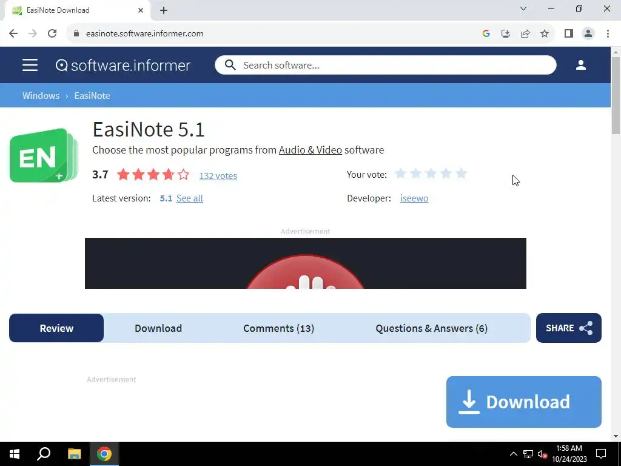Image resolution: width=621 pixels, height=466 pixels.
Task: Open the notification center
Action: [x=601, y=454]
